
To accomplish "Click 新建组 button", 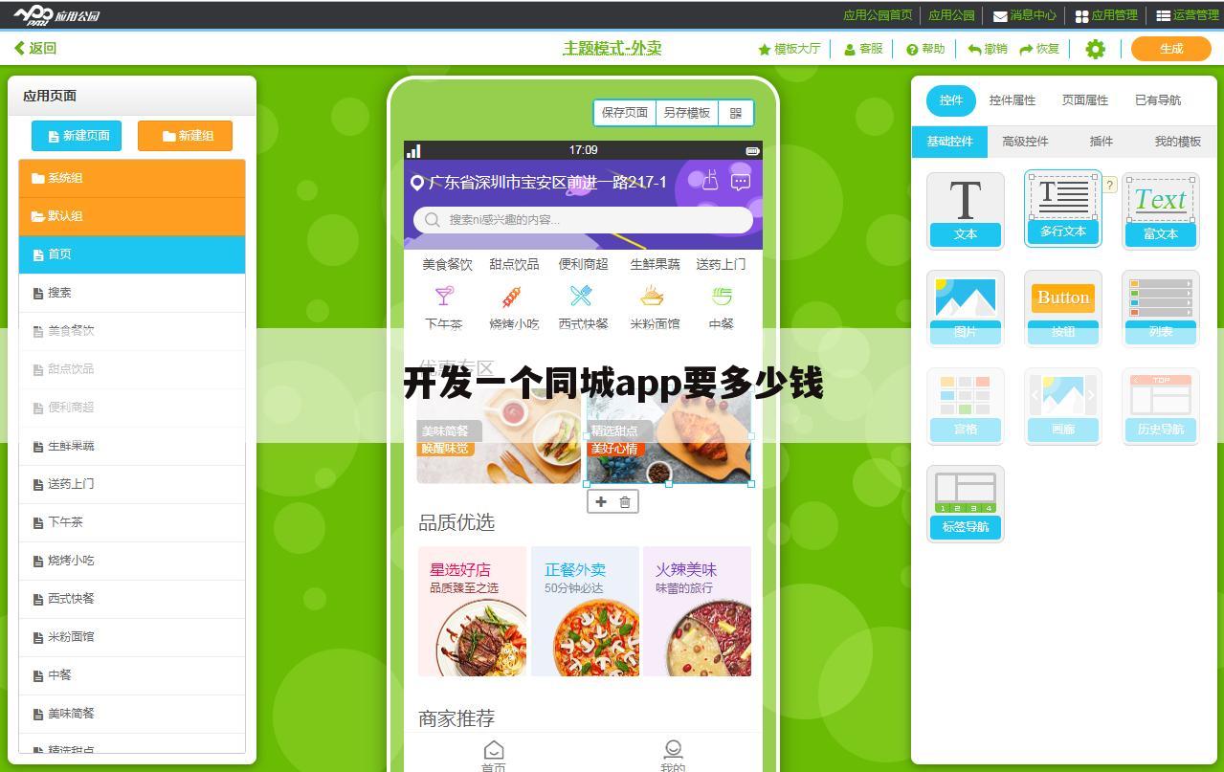I will 186,136.
